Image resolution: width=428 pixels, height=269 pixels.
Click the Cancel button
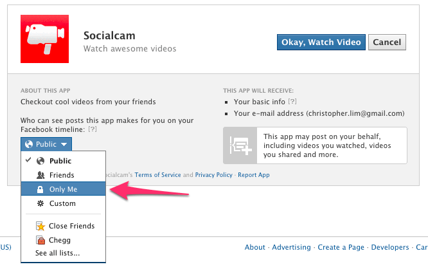(x=387, y=42)
